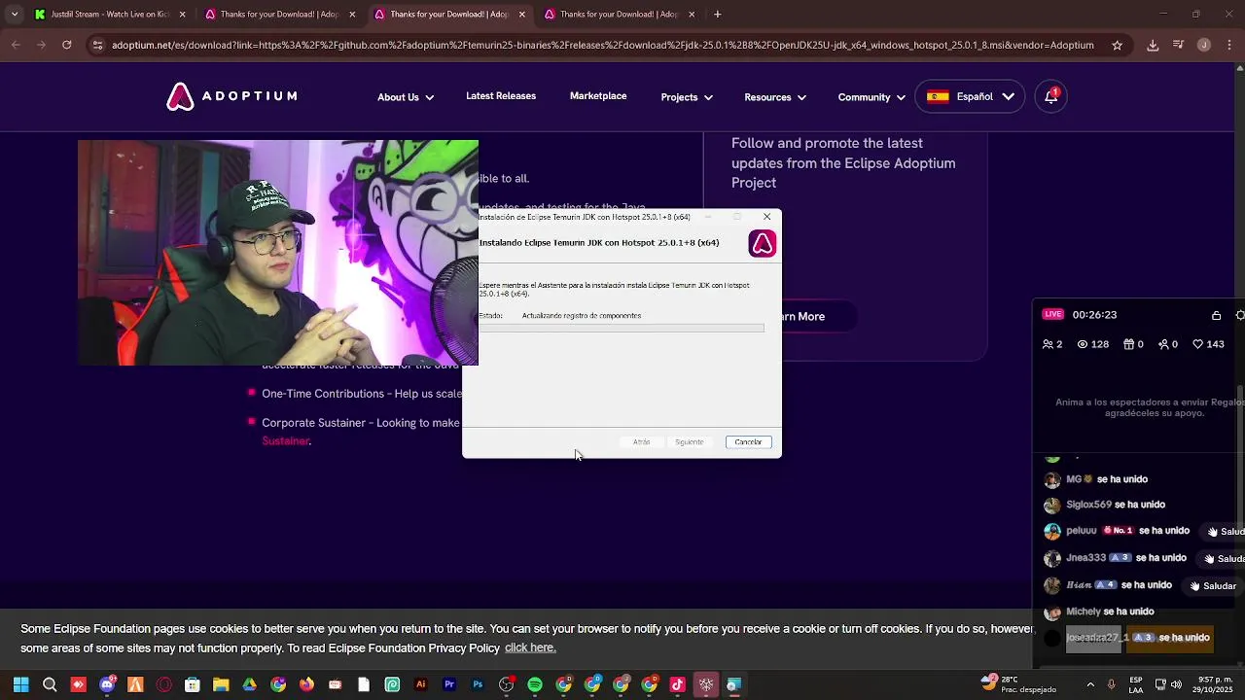Click the 128 viewers count
The height and width of the screenshot is (700, 1245).
pos(1093,344)
